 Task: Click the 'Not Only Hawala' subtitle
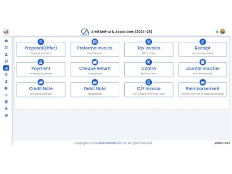[203, 74]
